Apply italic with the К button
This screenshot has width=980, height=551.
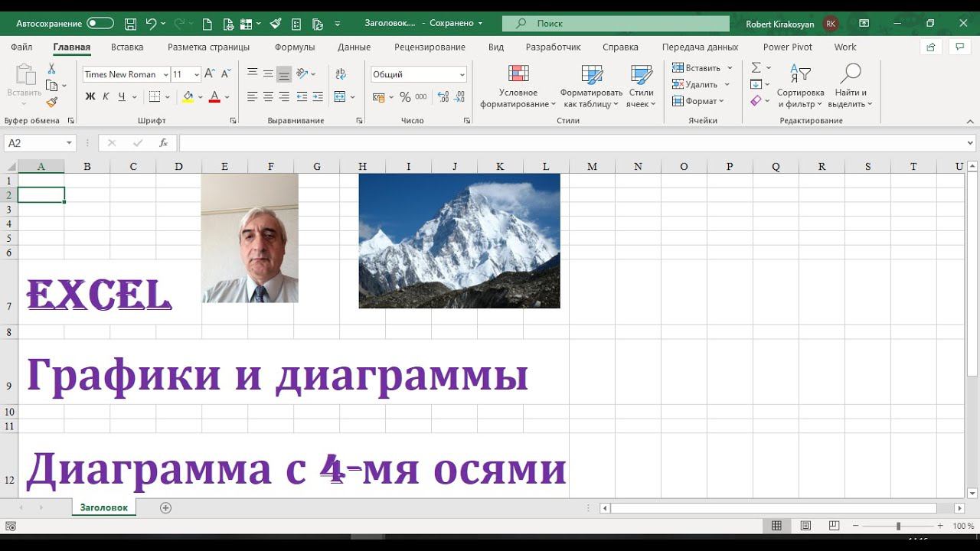point(106,96)
